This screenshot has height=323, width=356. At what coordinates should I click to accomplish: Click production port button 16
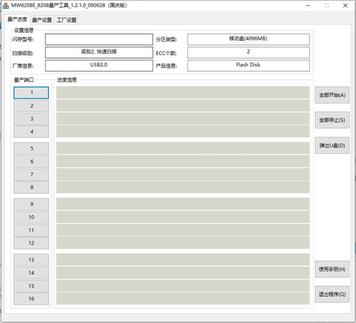click(x=31, y=299)
